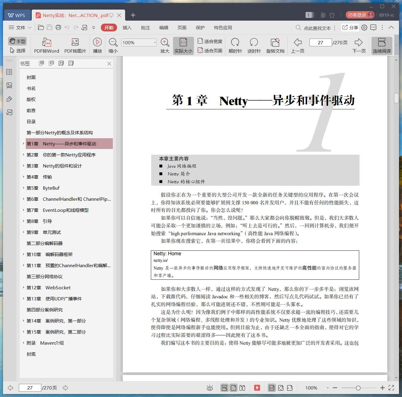Open file with the folder icon

coord(41,28)
